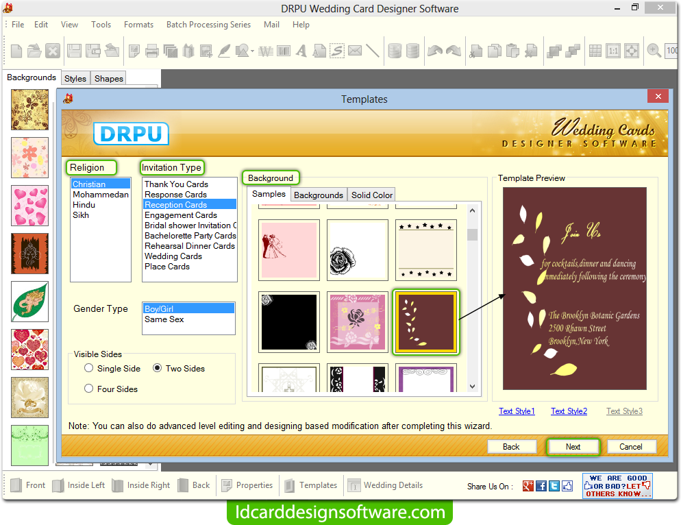Click the Facebook share icon

pos(541,485)
